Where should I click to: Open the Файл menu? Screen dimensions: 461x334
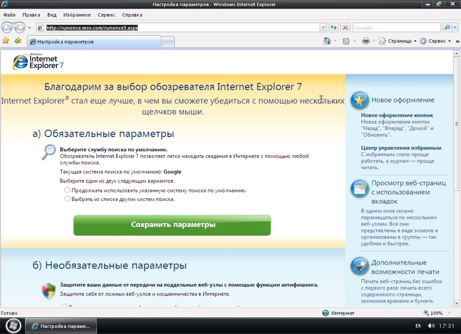point(9,15)
